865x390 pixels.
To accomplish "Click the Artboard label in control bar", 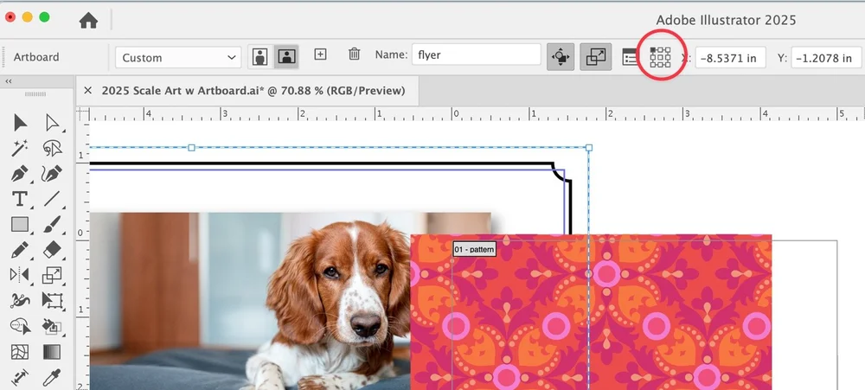I will pyautogui.click(x=36, y=57).
